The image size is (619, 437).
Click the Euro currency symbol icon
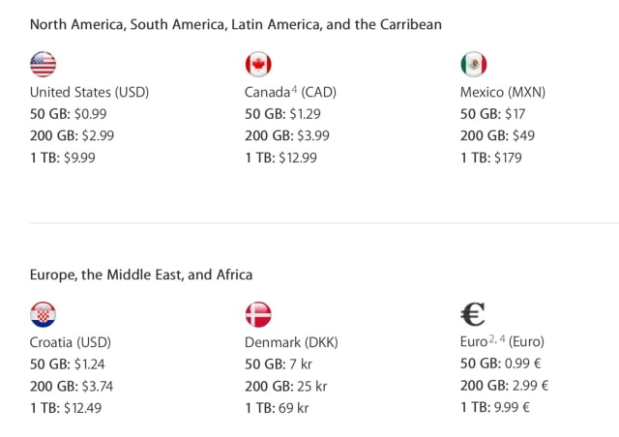[474, 314]
